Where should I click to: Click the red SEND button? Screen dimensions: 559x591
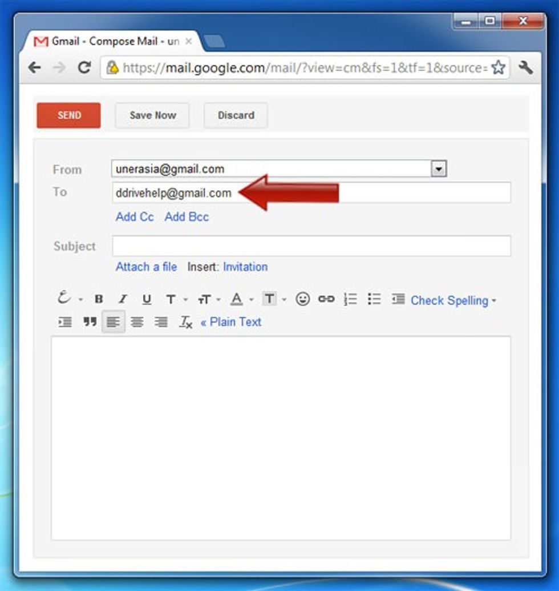coord(68,115)
